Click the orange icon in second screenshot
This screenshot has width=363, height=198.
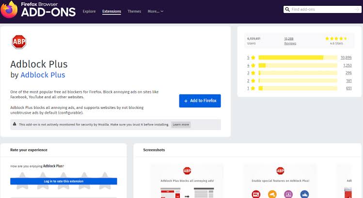coord(272,194)
